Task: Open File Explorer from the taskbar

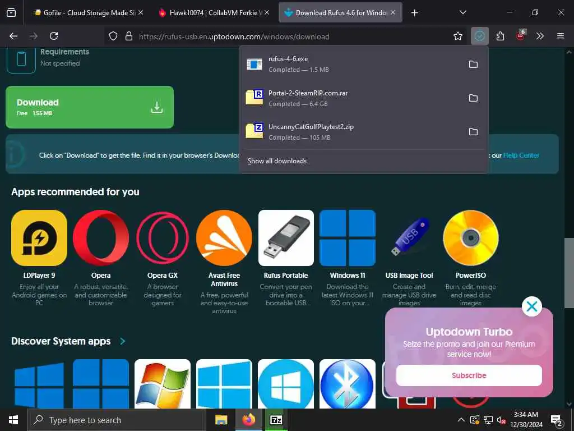Action: (x=221, y=420)
